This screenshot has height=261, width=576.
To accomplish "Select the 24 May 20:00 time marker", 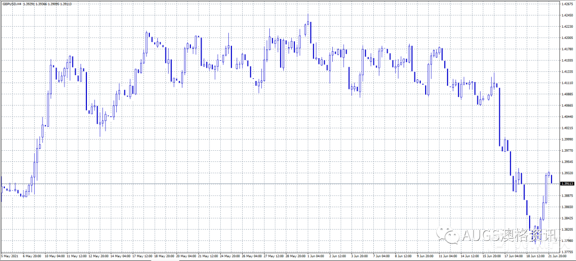I will [x=229, y=256].
